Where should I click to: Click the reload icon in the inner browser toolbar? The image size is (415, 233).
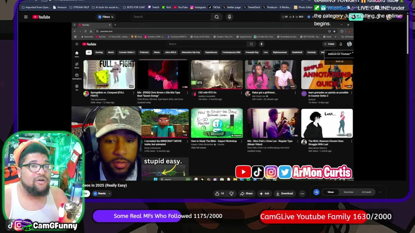[x=85, y=31]
